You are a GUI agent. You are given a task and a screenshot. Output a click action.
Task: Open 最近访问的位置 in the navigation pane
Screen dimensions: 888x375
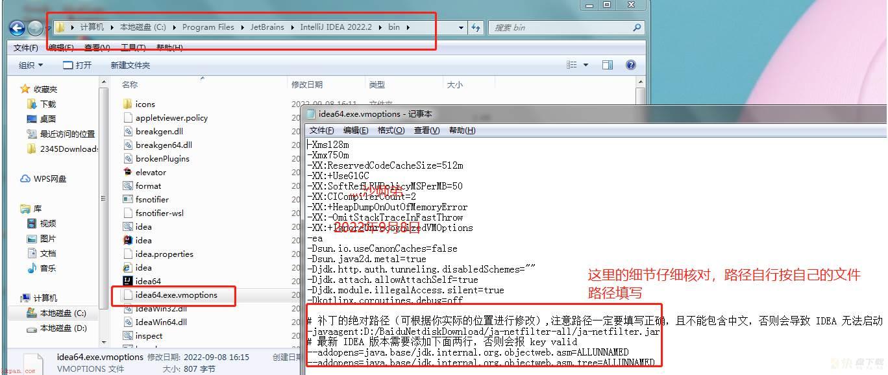point(68,134)
